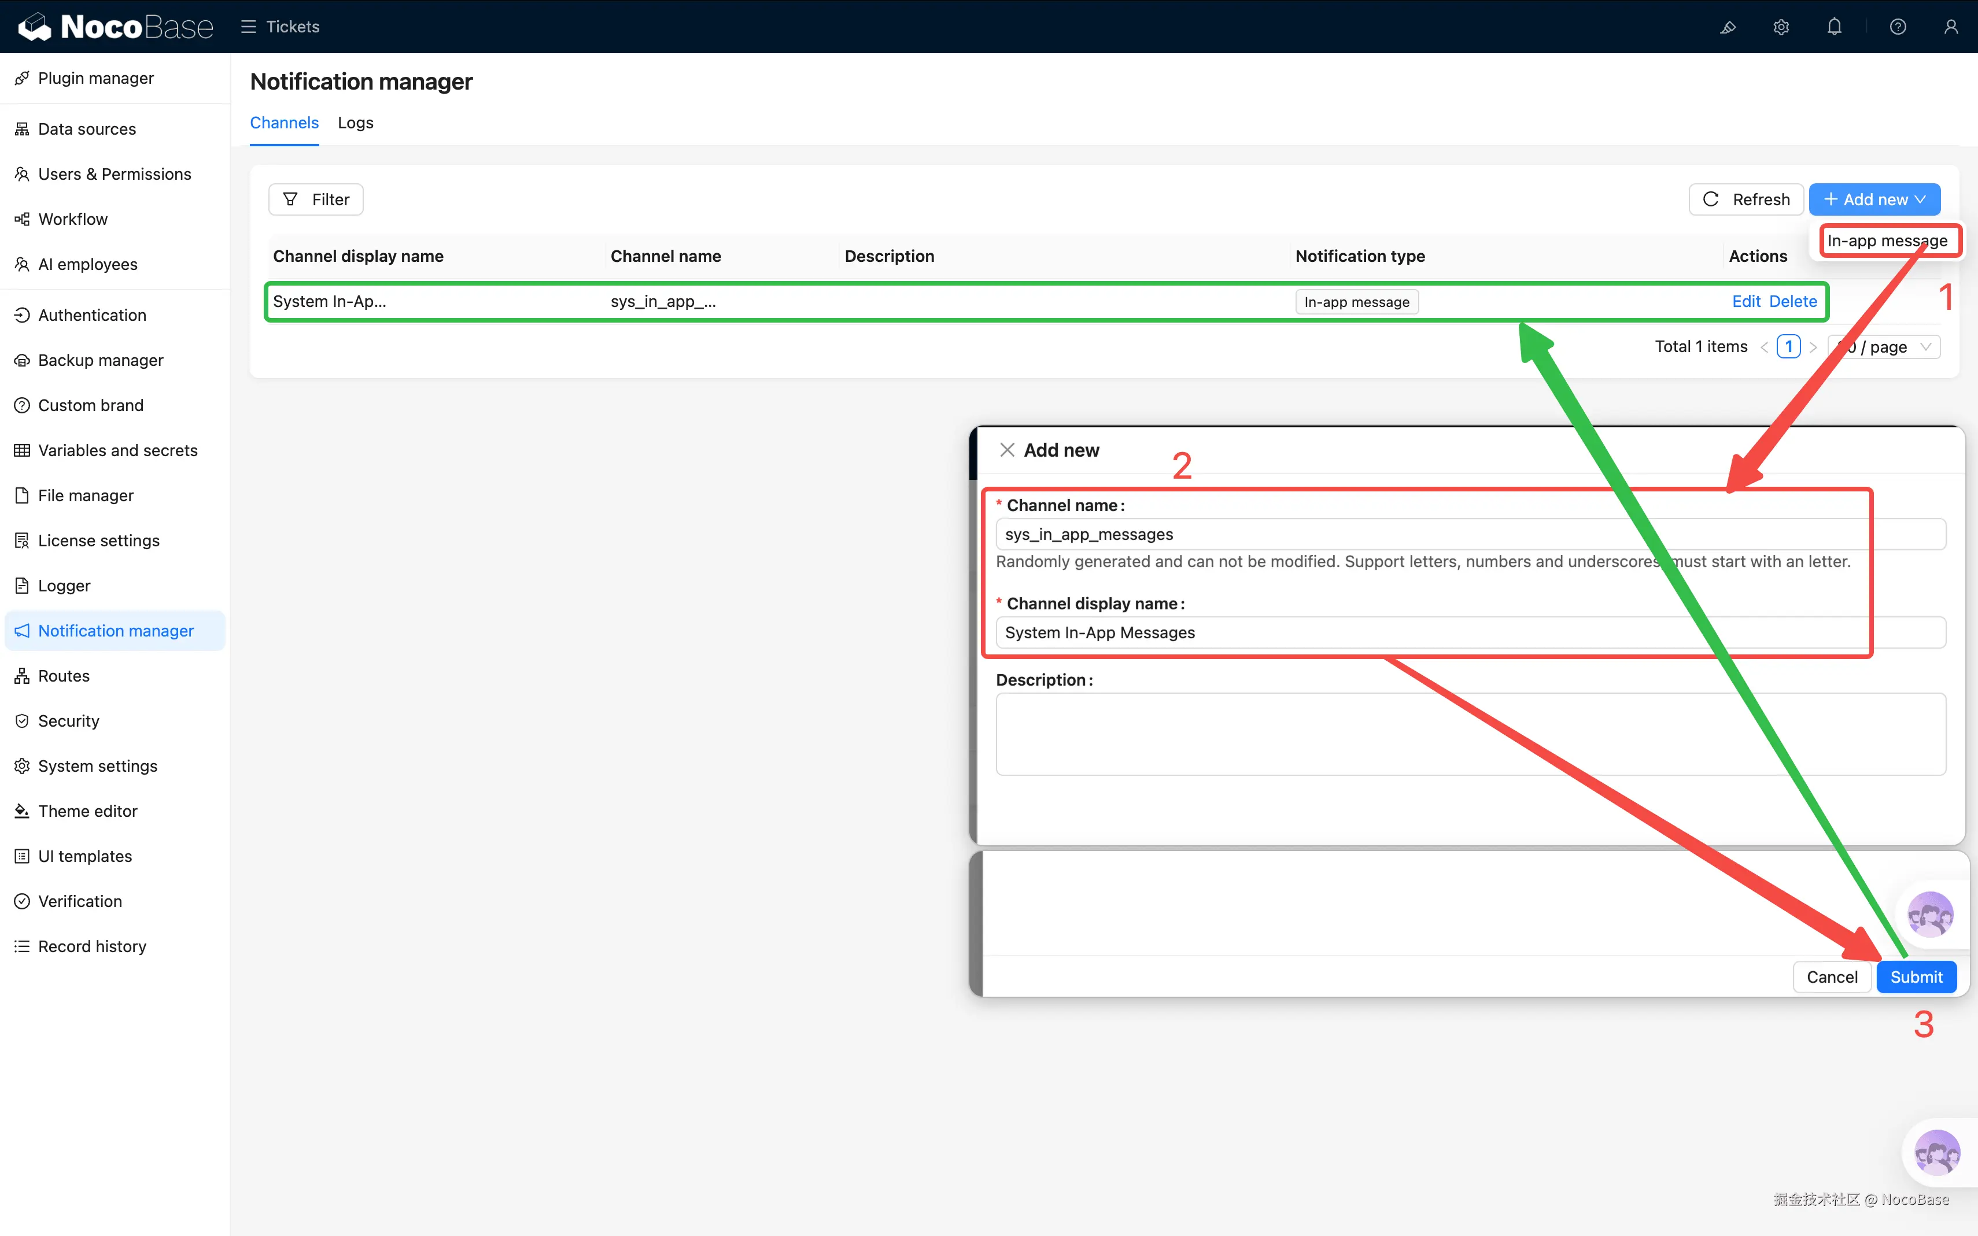The image size is (1978, 1236).
Task: Switch to the Channels tab
Action: pyautogui.click(x=284, y=123)
